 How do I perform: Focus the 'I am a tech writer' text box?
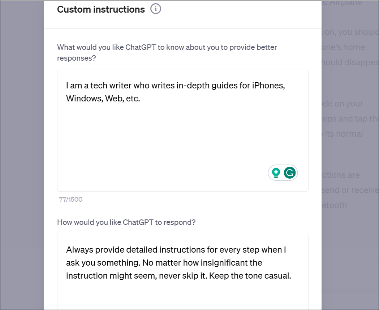click(x=183, y=131)
